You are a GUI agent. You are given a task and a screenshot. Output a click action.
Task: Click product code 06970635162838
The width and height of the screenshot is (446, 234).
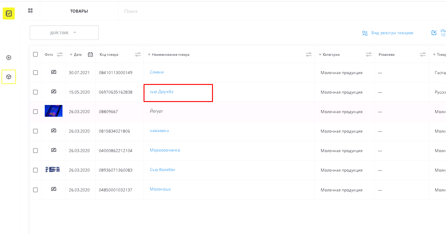116,92
